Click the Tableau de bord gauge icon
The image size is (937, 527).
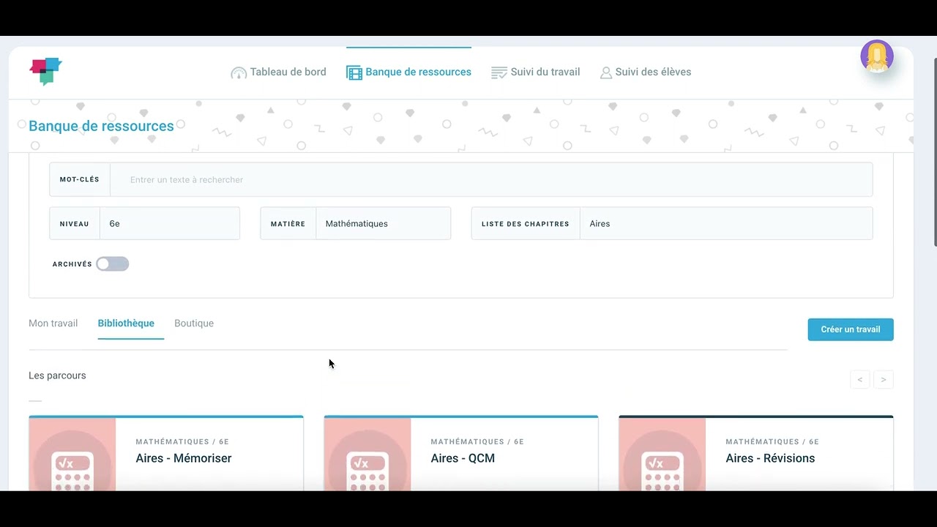(239, 72)
